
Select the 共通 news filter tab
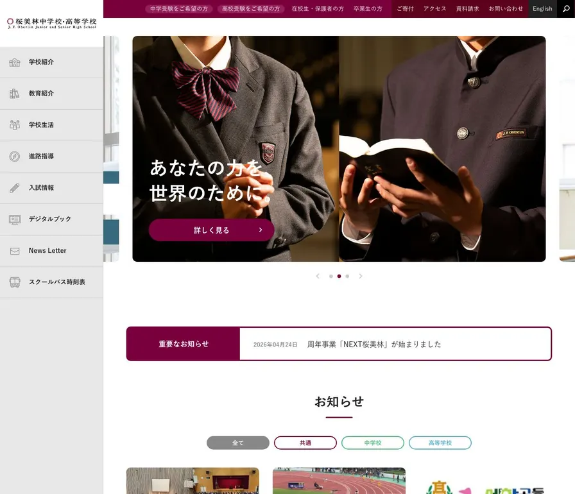coord(305,443)
